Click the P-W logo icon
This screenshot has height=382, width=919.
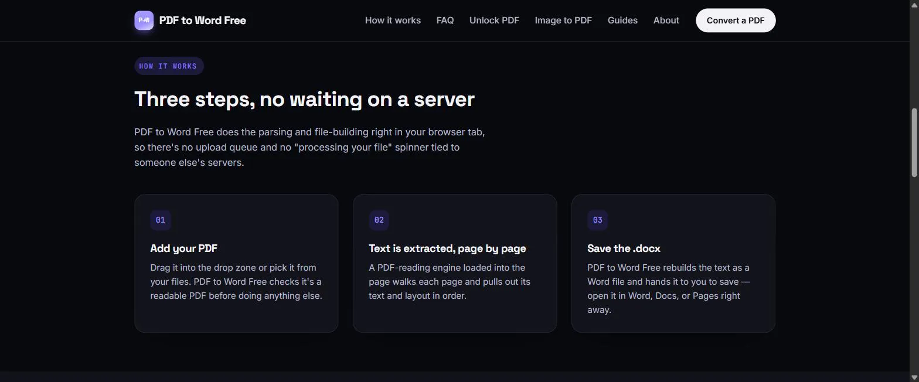coord(144,21)
